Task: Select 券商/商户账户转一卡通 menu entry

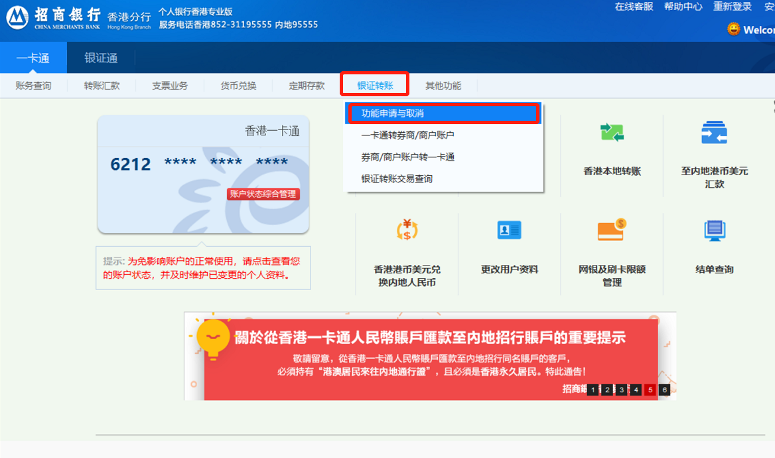Action: (444, 157)
